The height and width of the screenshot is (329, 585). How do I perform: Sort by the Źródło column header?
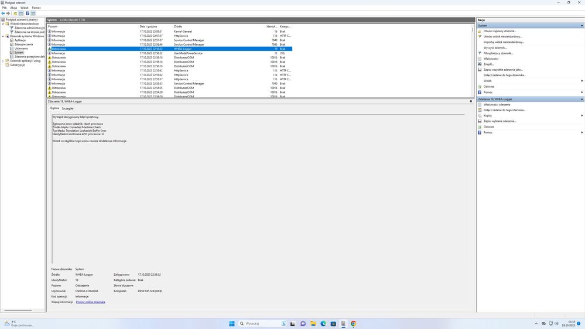click(178, 26)
